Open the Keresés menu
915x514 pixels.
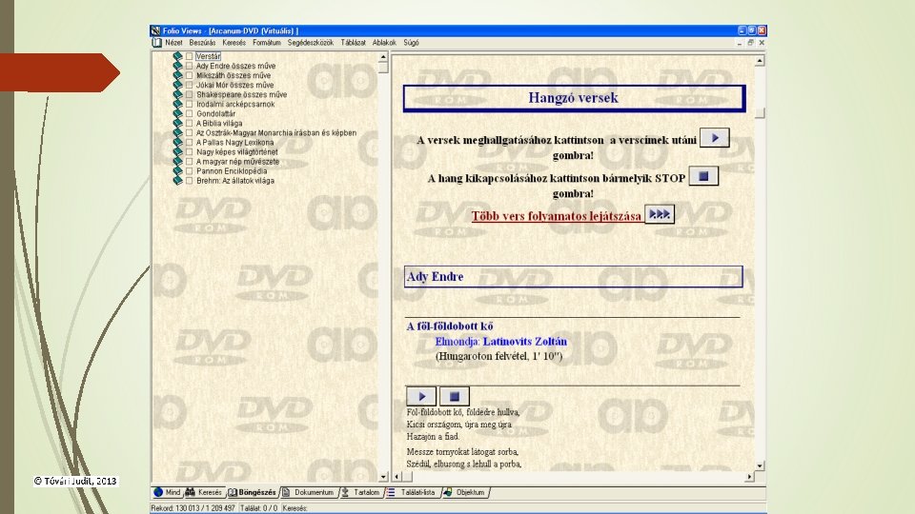tap(234, 43)
